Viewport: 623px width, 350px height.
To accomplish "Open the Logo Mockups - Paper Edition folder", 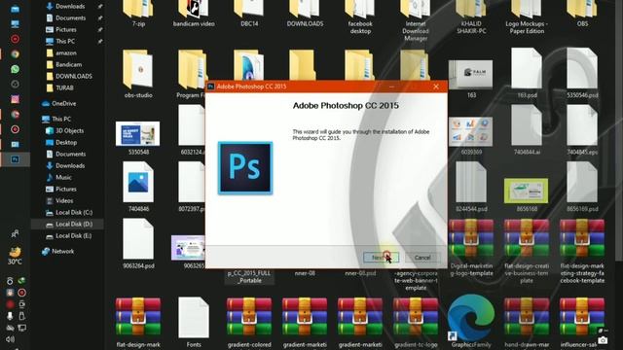I will (x=527, y=17).
